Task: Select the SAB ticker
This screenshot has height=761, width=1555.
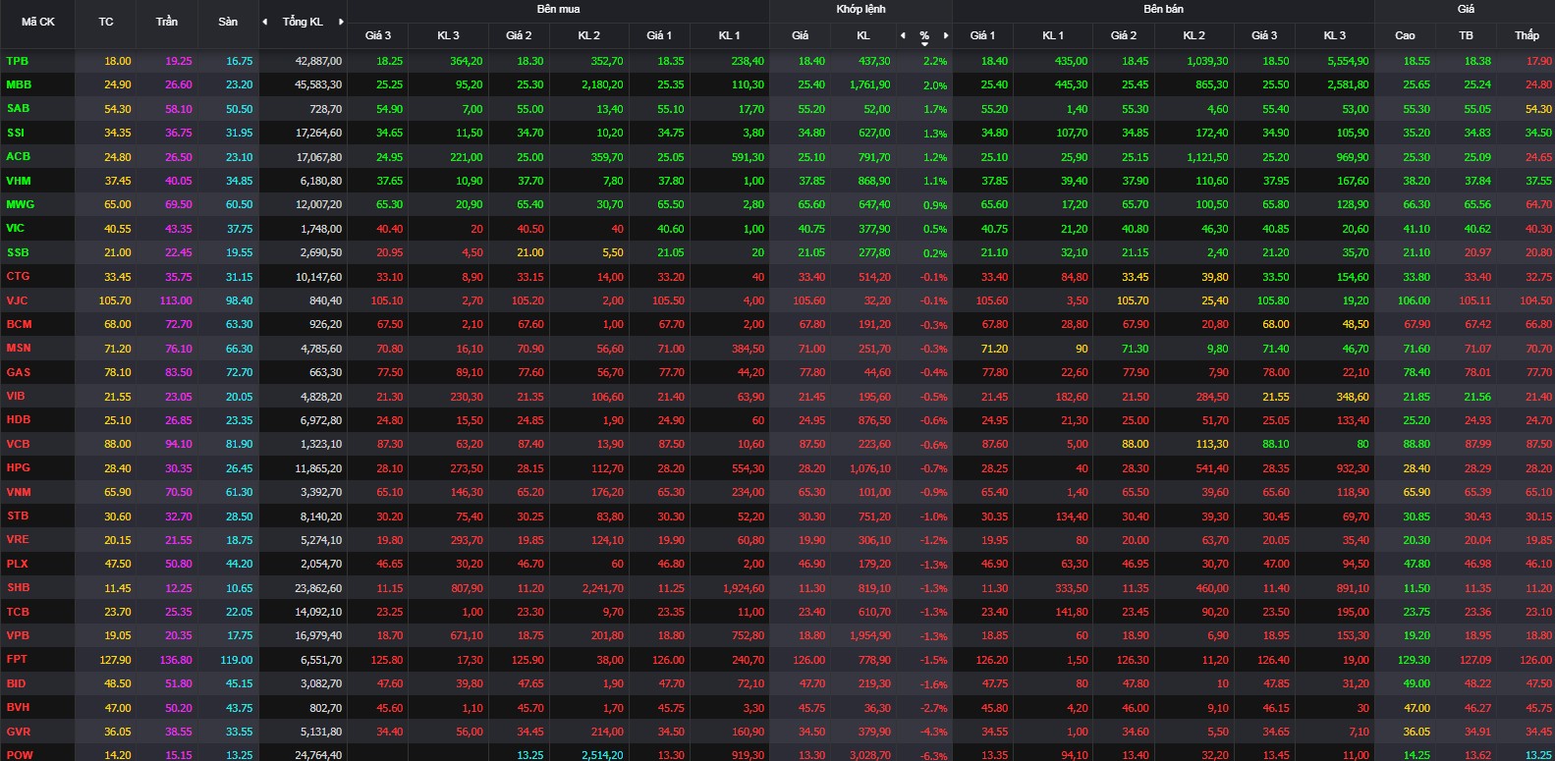Action: (x=18, y=108)
